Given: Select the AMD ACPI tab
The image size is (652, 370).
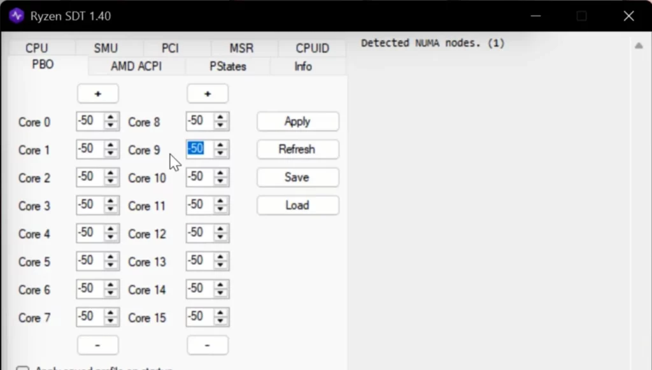Looking at the screenshot, I should [x=136, y=66].
